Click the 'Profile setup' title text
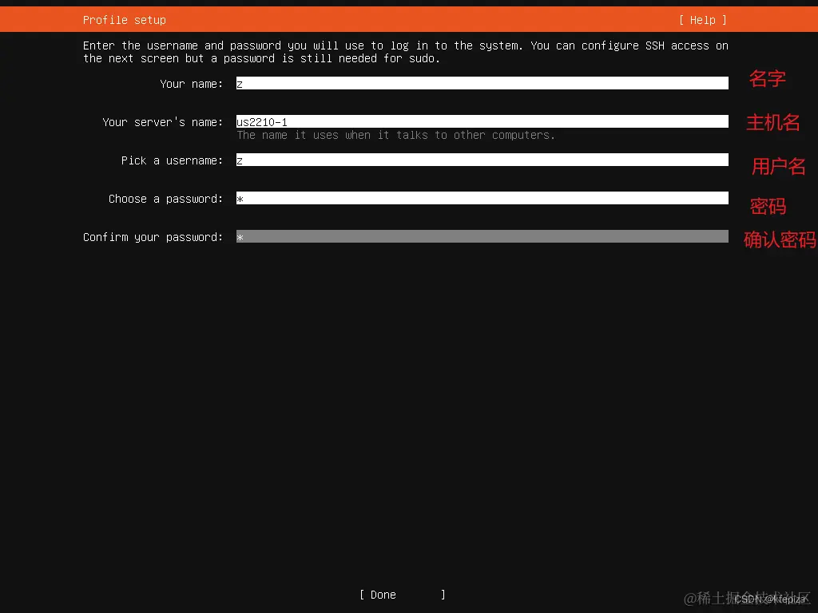 point(124,20)
